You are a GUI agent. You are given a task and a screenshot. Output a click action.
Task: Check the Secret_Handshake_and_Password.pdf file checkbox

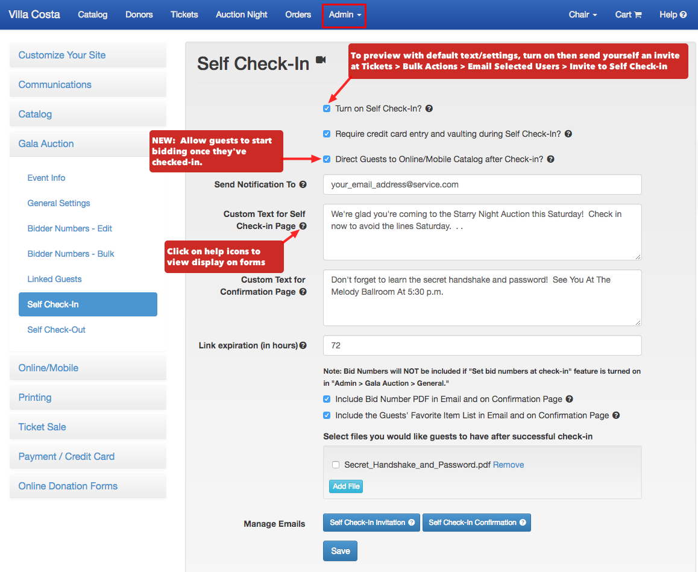[x=336, y=465]
